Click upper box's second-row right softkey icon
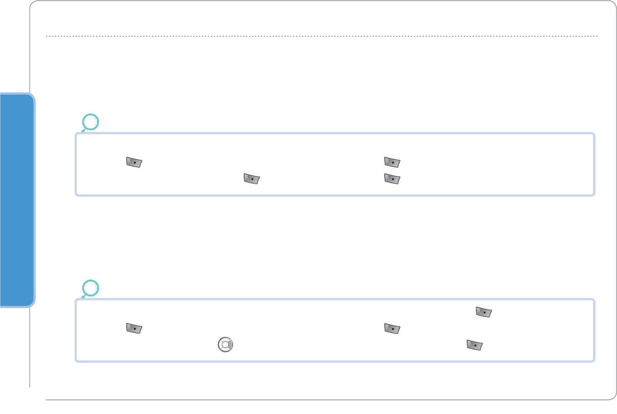 pos(392,179)
